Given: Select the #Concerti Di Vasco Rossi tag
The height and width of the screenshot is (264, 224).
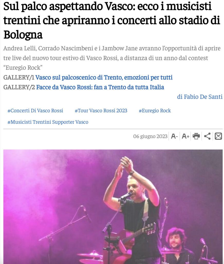Looking at the screenshot, I should click(35, 111).
